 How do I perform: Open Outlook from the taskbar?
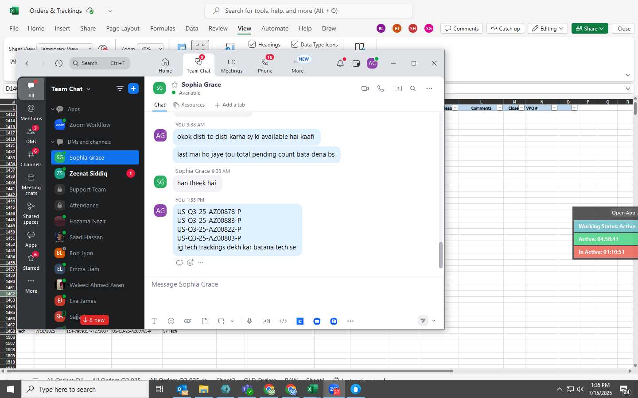pos(182,389)
